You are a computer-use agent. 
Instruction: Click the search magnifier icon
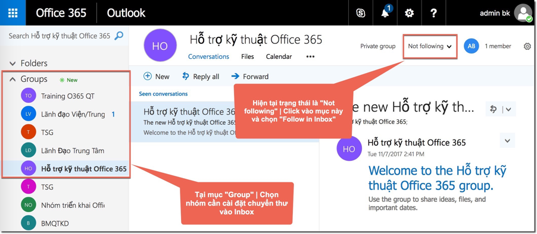click(x=118, y=36)
